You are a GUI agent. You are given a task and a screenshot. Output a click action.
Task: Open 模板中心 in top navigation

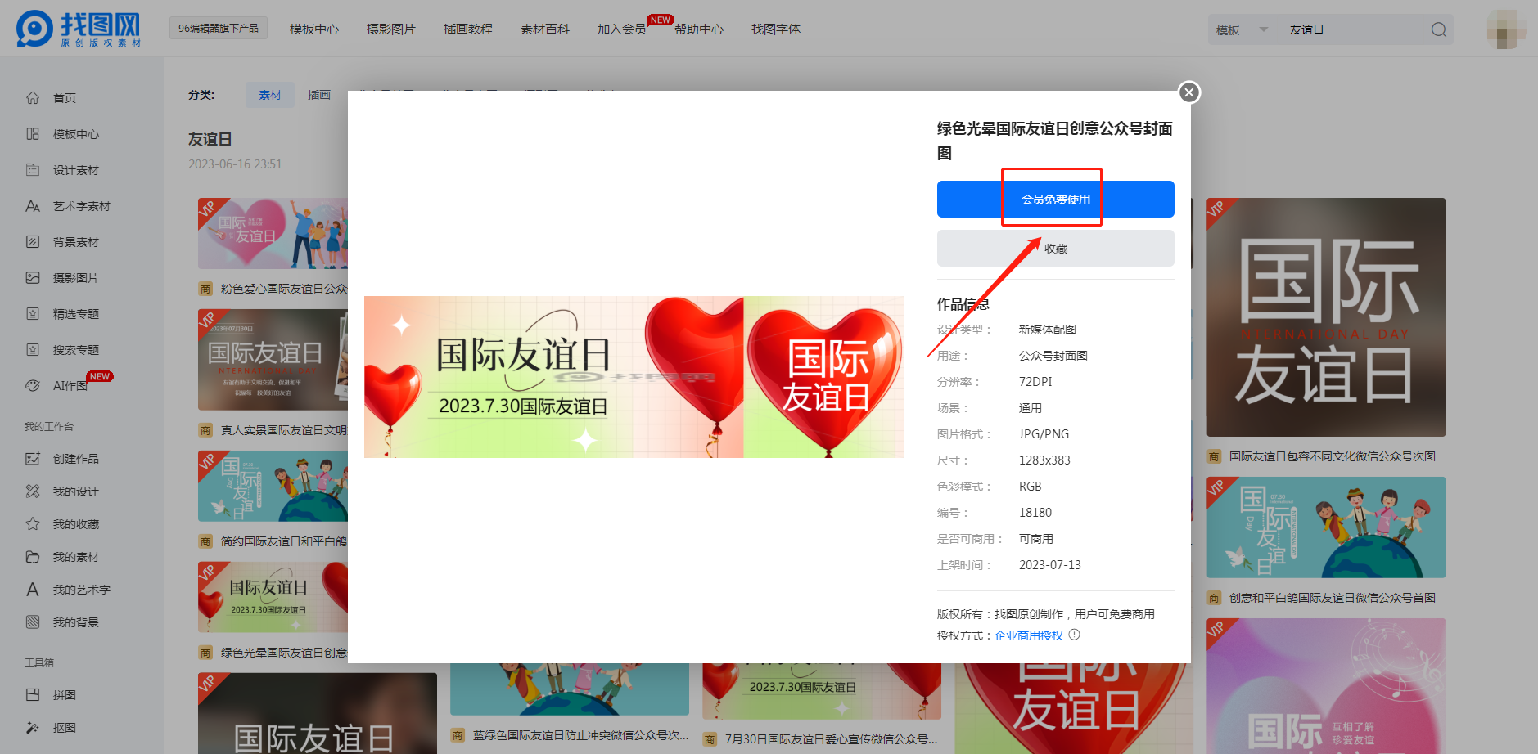coord(313,29)
